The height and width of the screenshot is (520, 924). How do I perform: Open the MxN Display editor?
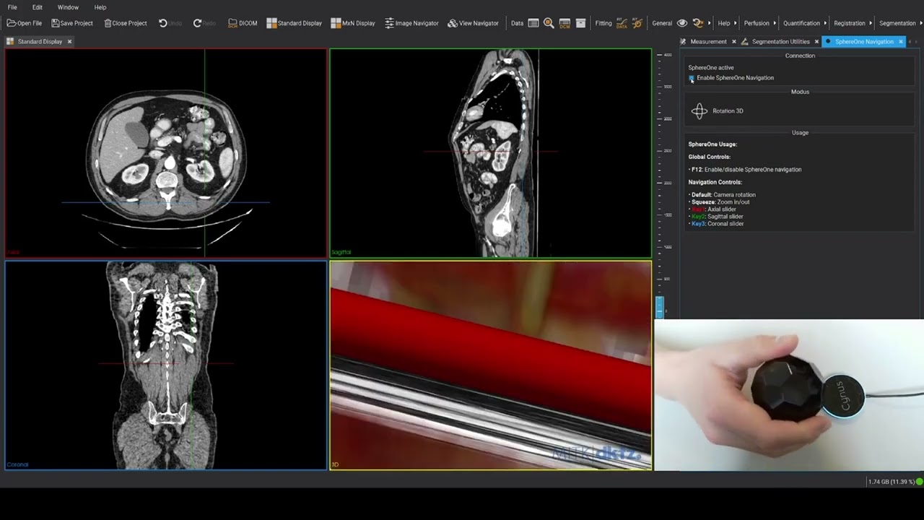(353, 23)
